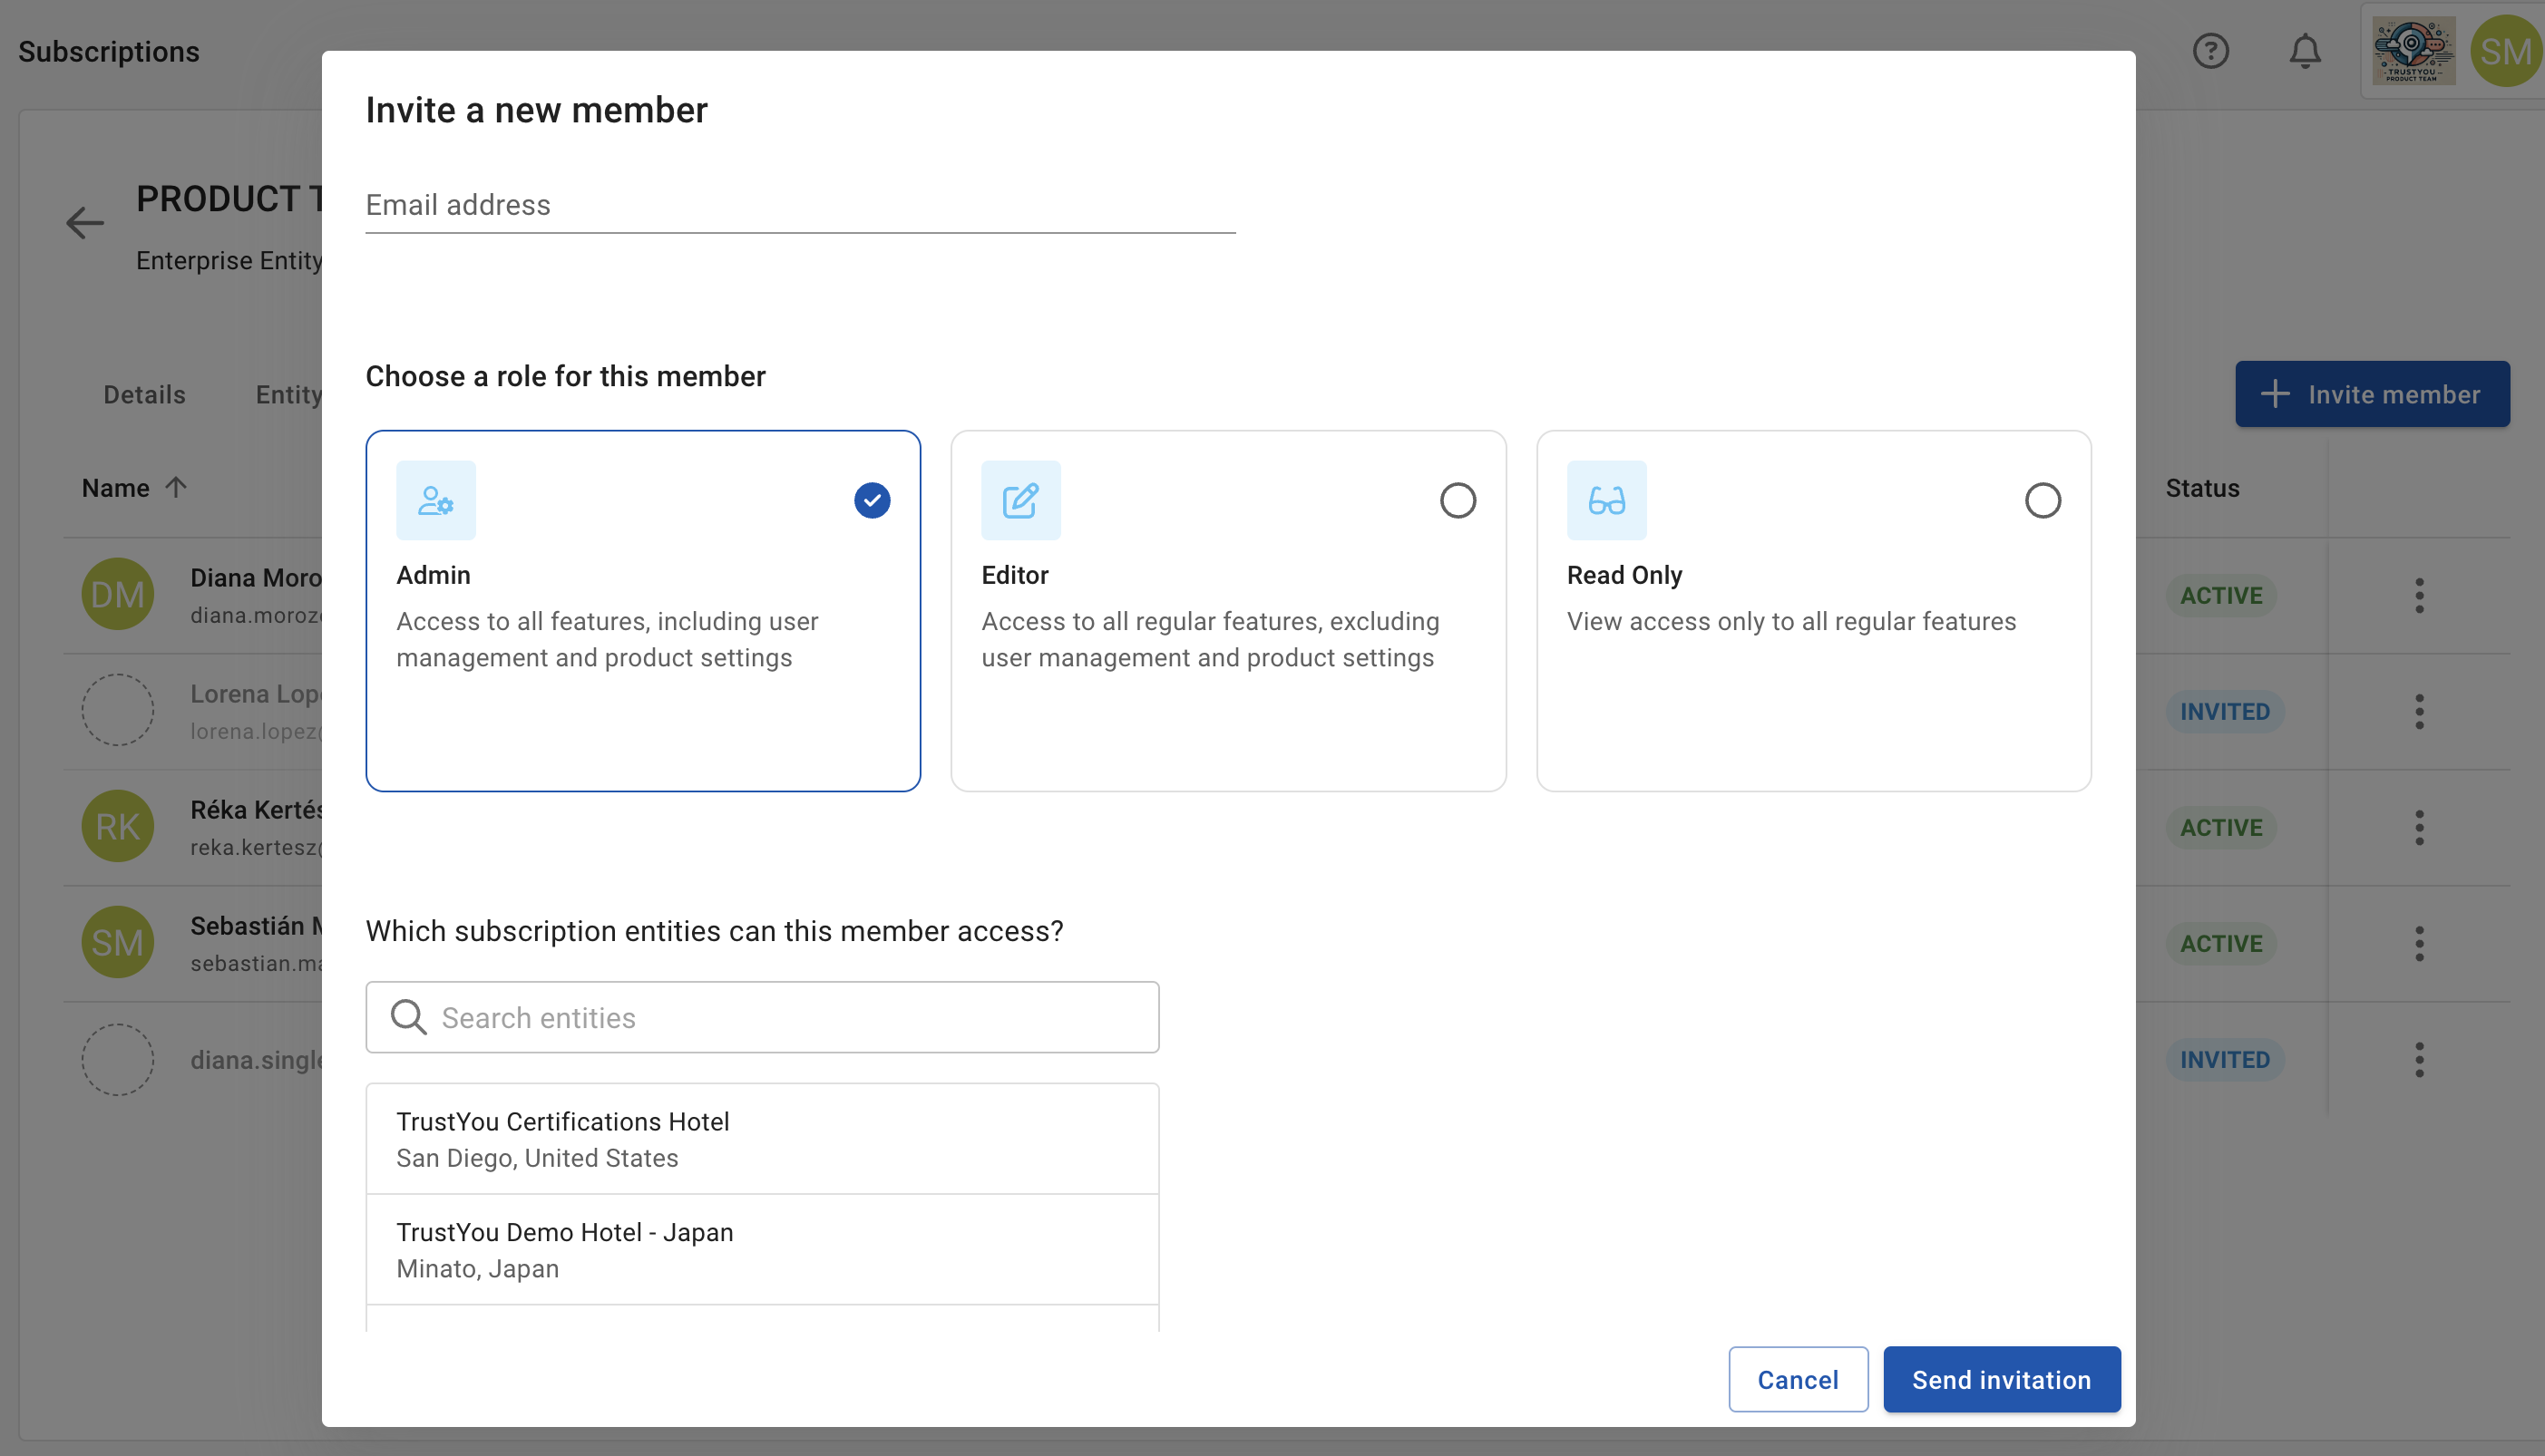Screen dimensions: 2545x1456
Task: Click the Subscriptions page title
Action: coord(109,51)
